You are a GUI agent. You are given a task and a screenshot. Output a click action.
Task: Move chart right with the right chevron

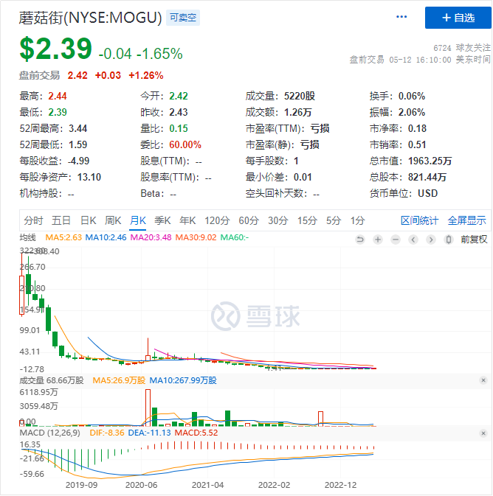431,240
